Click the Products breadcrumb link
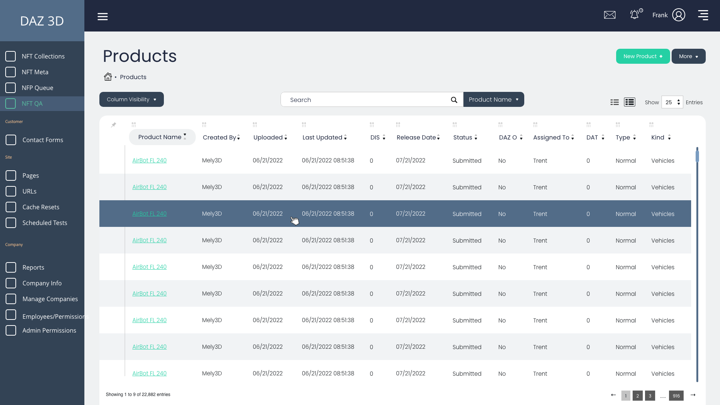The height and width of the screenshot is (405, 720). (x=133, y=77)
